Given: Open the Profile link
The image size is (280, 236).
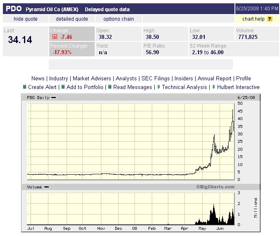Looking at the screenshot, I should (243, 78).
